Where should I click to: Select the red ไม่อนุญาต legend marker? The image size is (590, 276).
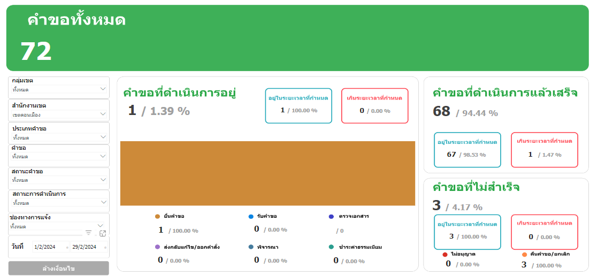[445, 254]
